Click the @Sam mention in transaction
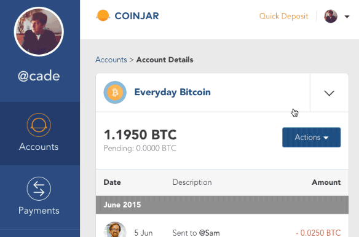This screenshot has height=237, width=359. click(x=209, y=233)
